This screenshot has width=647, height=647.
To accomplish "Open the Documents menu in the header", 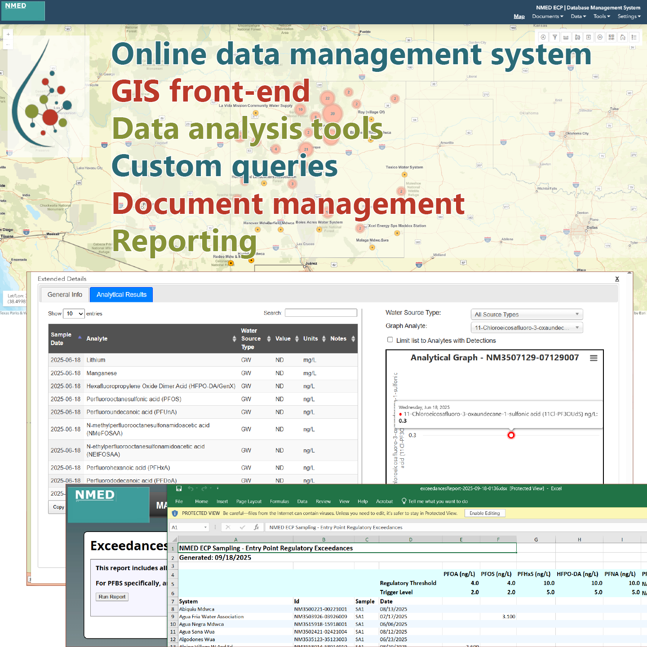I will [x=547, y=17].
